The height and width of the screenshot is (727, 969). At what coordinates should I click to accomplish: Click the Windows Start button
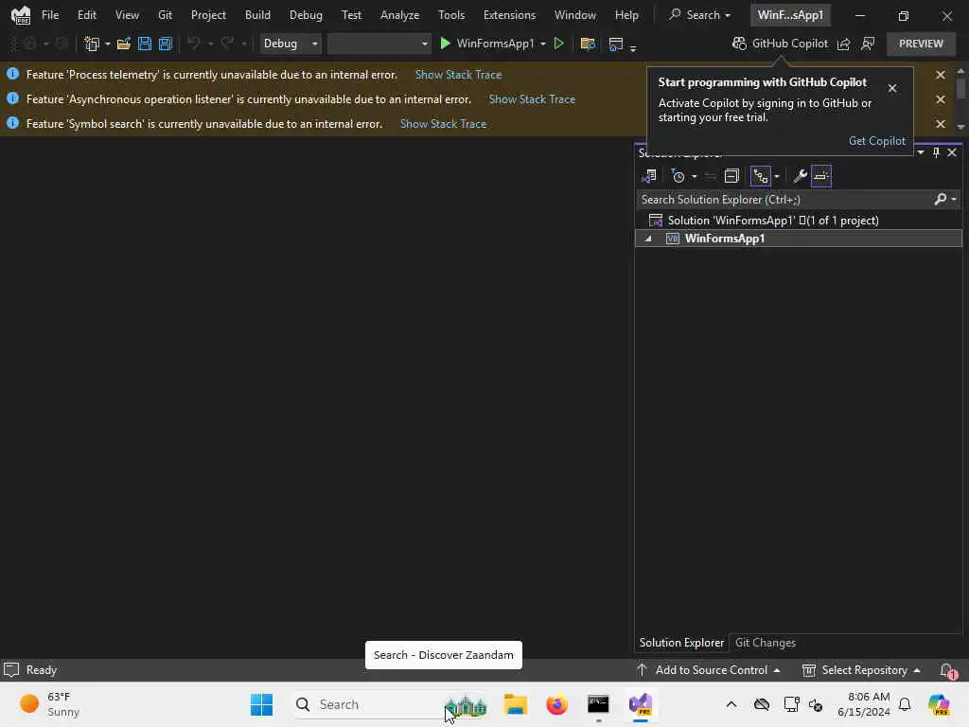(261, 704)
